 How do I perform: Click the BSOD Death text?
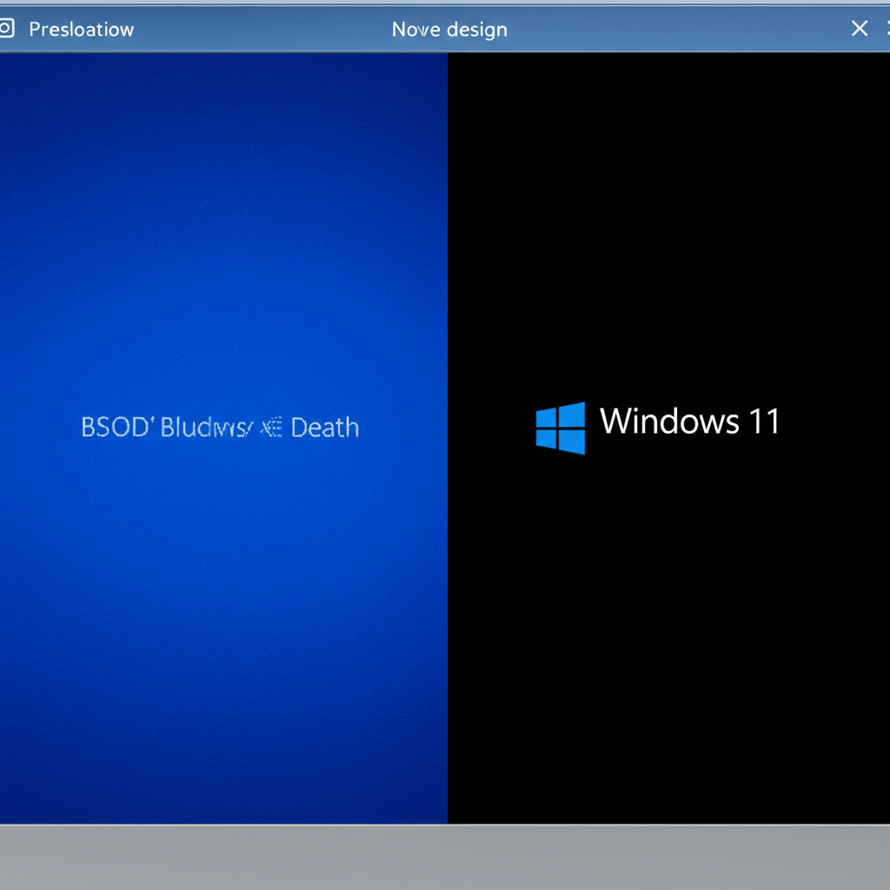(220, 428)
